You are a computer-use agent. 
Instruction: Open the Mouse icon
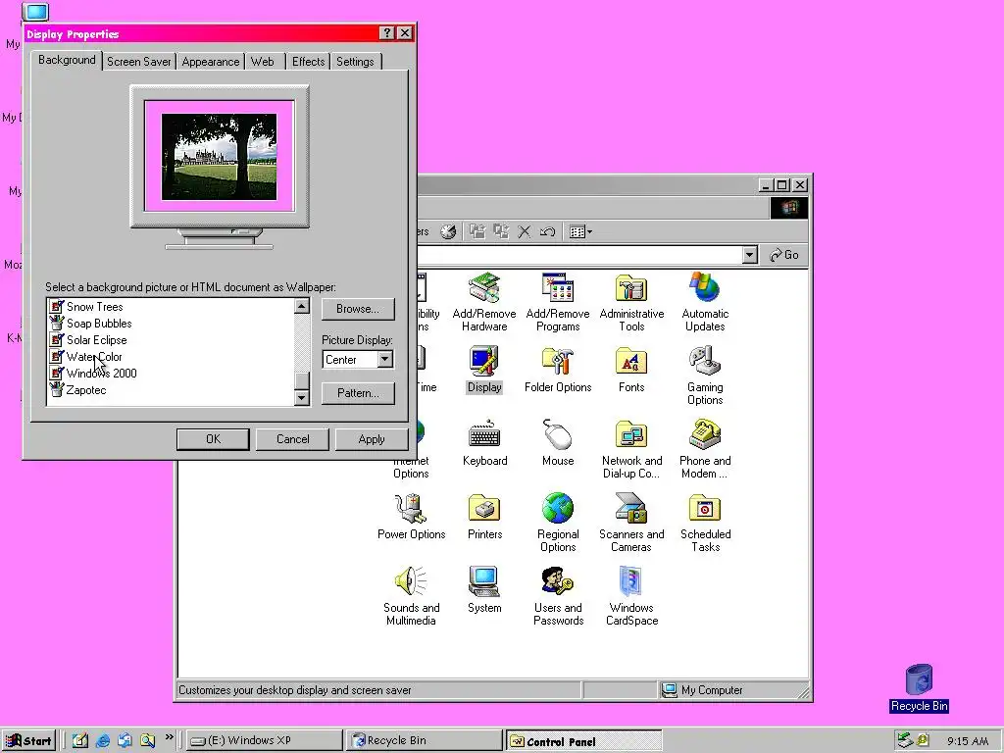pos(558,443)
